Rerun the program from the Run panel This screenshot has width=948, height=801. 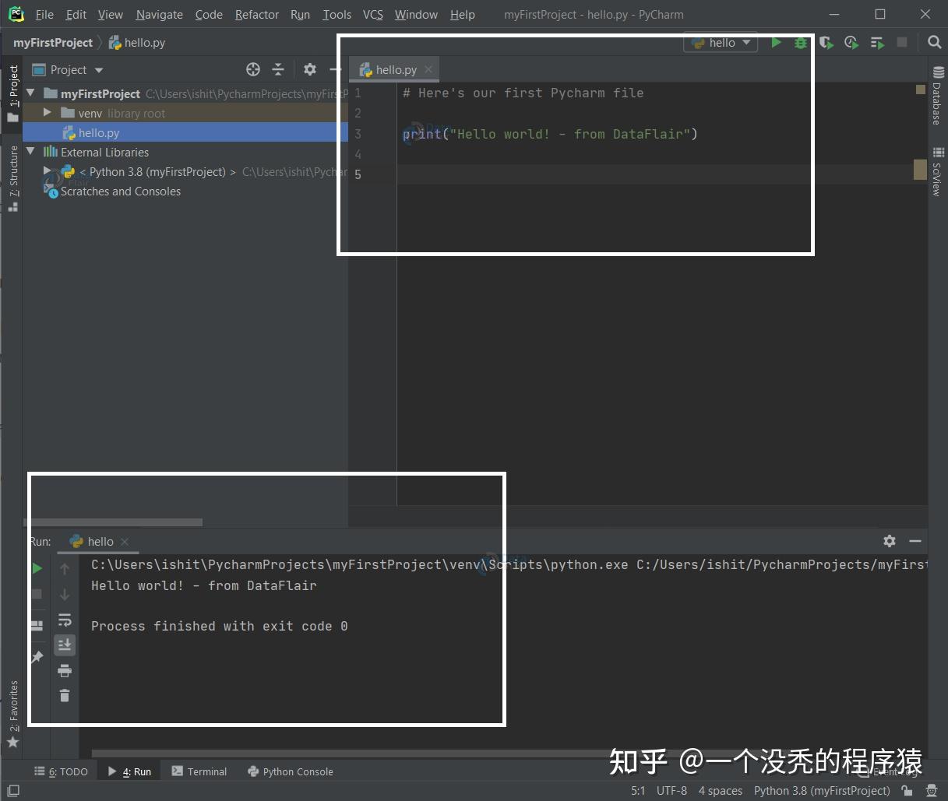click(x=37, y=568)
